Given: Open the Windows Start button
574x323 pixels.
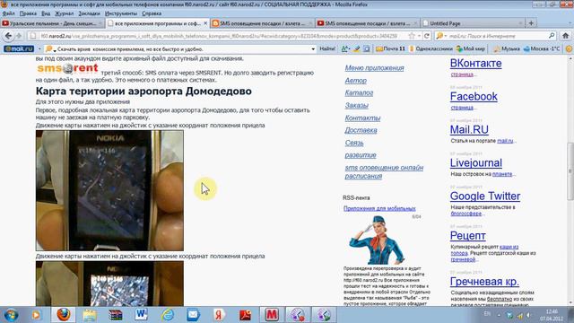Looking at the screenshot, I should coord(11,315).
